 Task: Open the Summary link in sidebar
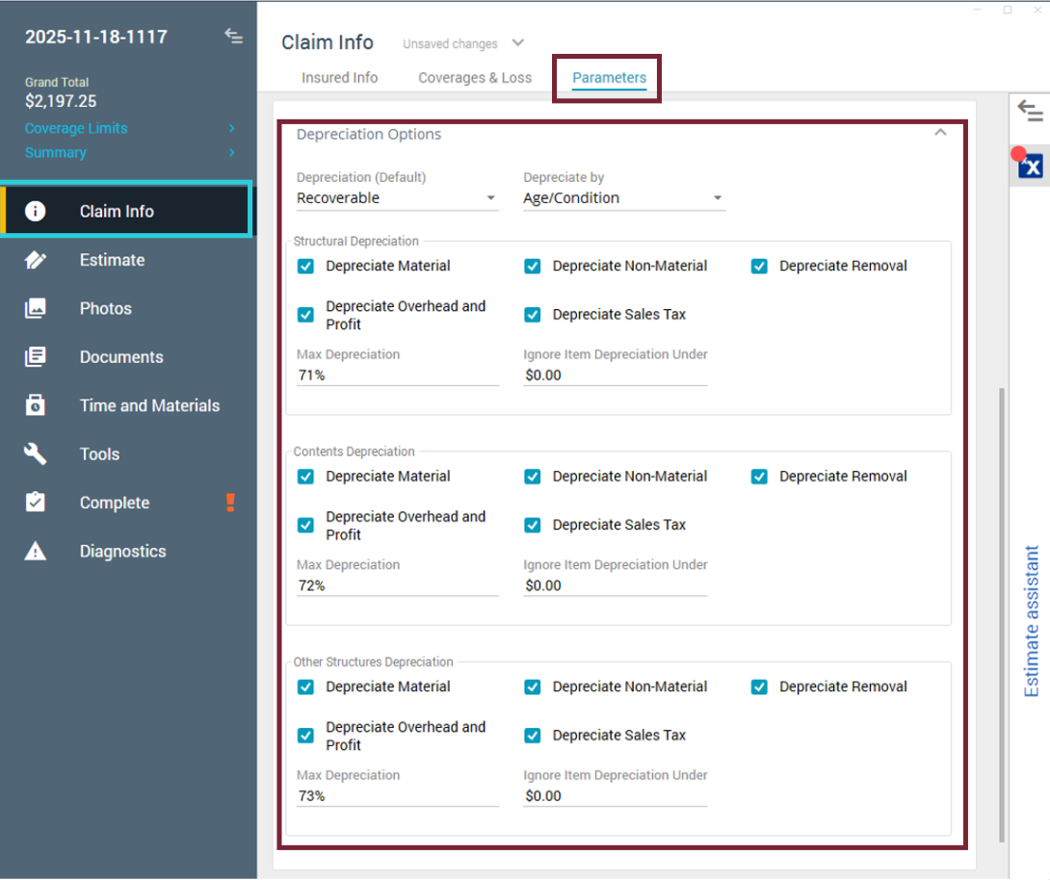click(x=56, y=152)
